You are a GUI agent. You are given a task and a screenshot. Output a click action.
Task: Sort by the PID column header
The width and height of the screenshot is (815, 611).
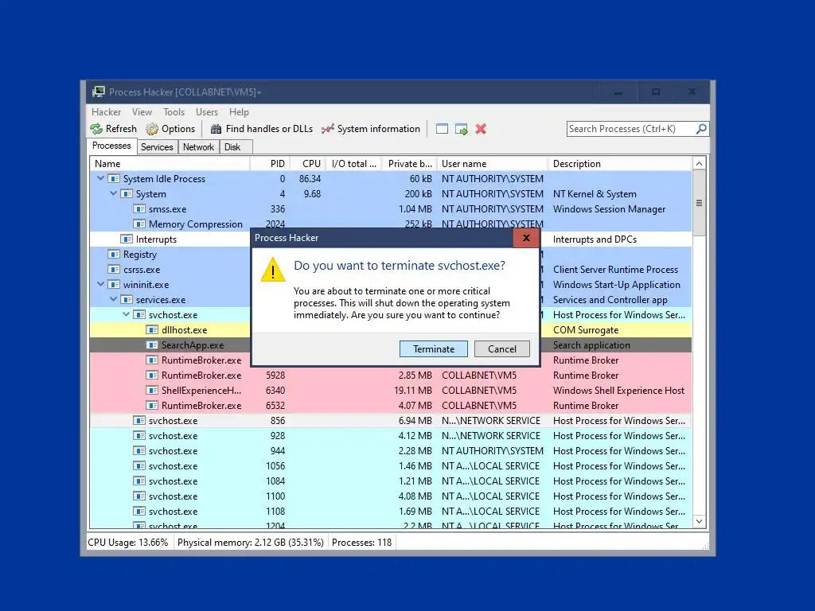(x=270, y=164)
